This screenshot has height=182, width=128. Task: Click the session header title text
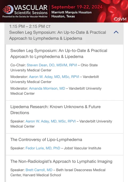(x=58, y=35)
